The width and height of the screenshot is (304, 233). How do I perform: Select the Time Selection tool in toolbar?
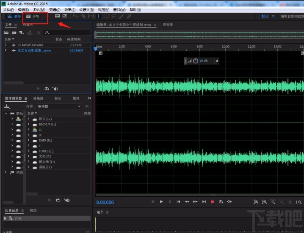click(98, 16)
